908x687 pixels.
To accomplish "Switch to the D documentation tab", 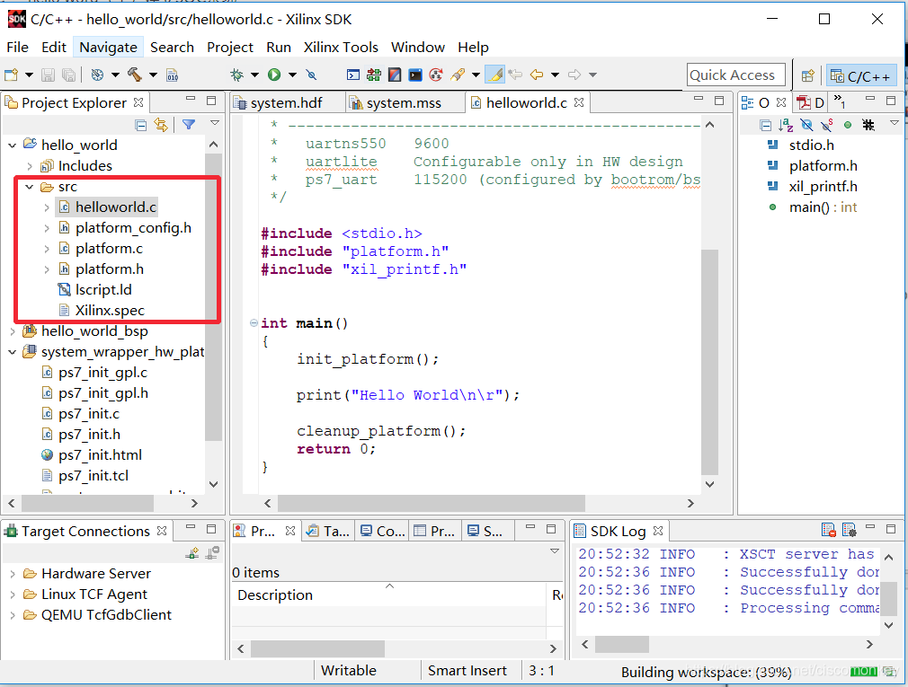I will point(810,103).
